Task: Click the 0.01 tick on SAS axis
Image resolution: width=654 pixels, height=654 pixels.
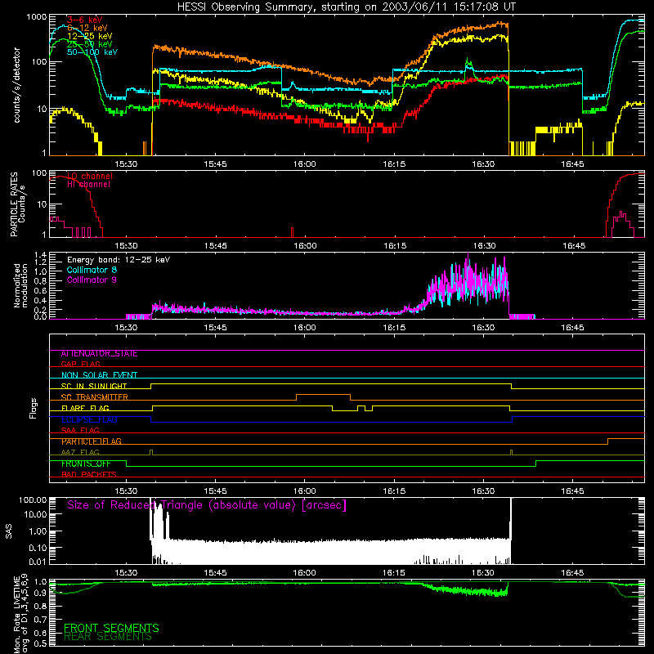Action: pyautogui.click(x=38, y=562)
